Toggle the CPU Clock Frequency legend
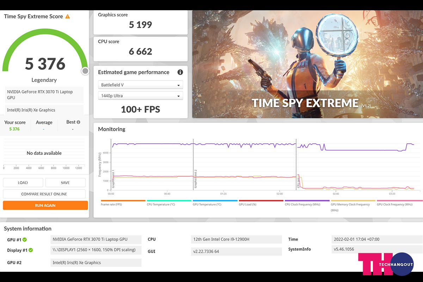Image resolution: width=423 pixels, height=282 pixels. click(307, 203)
